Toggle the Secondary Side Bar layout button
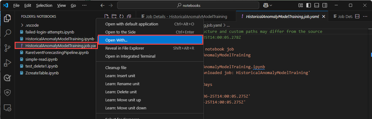The width and height of the screenshot is (372, 119). click(325, 5)
